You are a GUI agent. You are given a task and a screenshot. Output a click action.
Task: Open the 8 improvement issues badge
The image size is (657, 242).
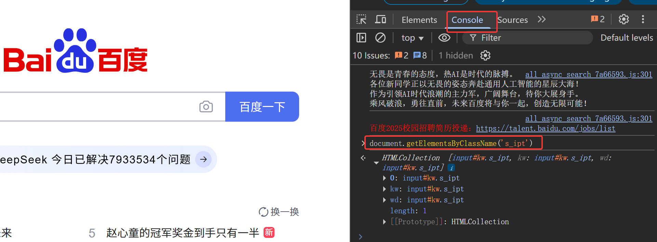420,55
